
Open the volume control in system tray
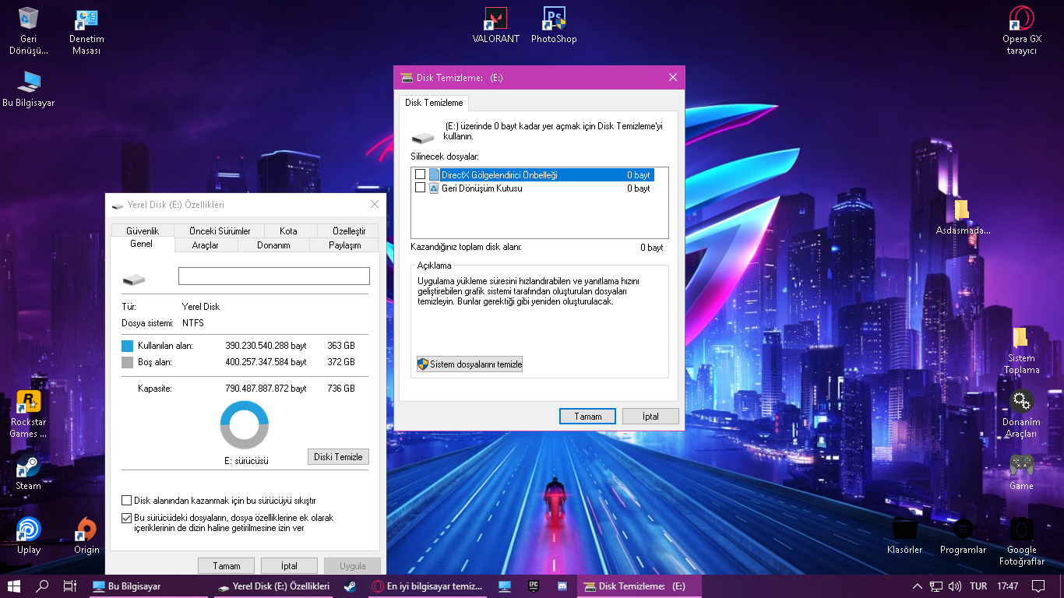click(955, 586)
